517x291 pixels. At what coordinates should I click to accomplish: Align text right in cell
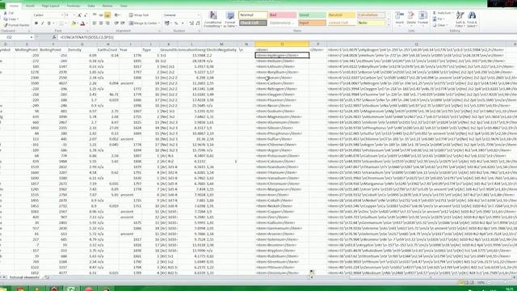[107, 23]
